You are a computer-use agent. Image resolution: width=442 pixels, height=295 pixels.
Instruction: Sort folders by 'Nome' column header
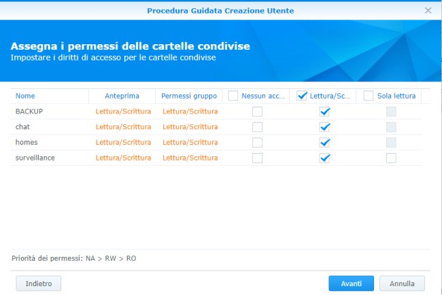pyautogui.click(x=25, y=96)
